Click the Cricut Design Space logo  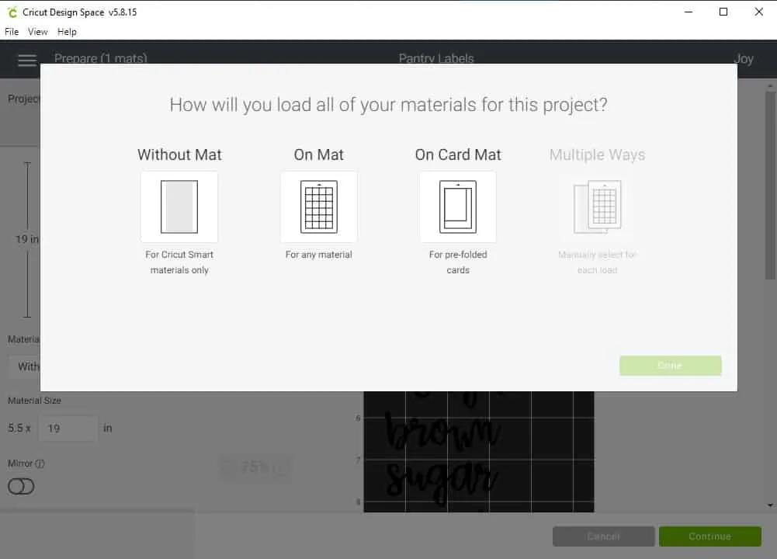(12, 12)
